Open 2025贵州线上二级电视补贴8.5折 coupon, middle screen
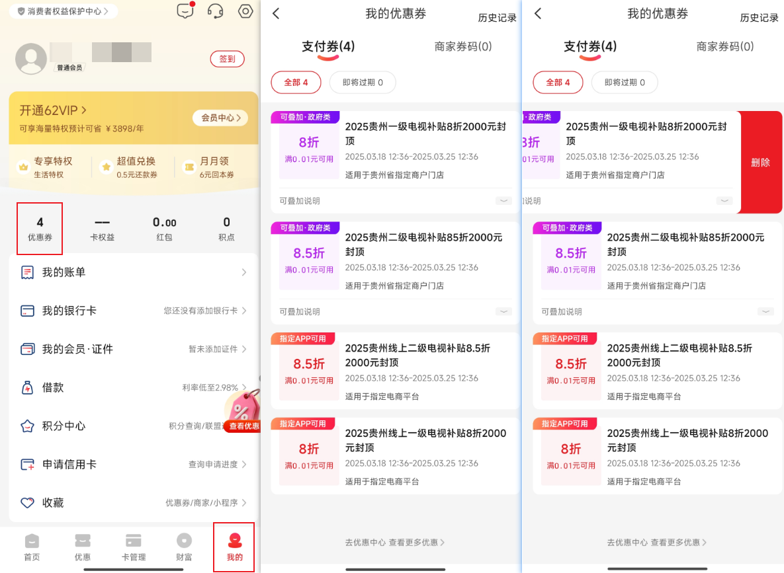784x573 pixels. [395, 371]
